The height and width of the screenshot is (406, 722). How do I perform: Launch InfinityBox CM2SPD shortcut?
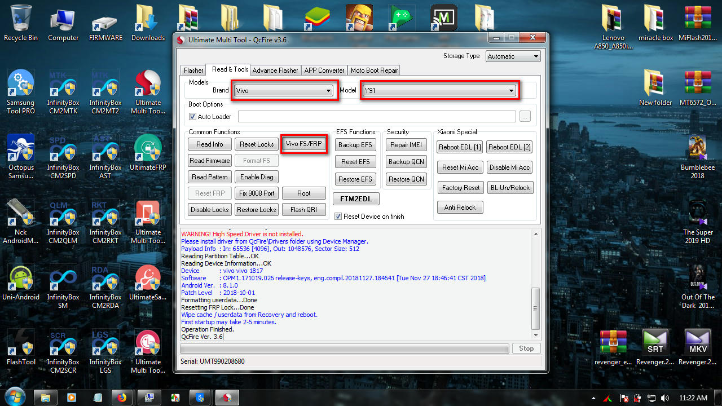63,157
